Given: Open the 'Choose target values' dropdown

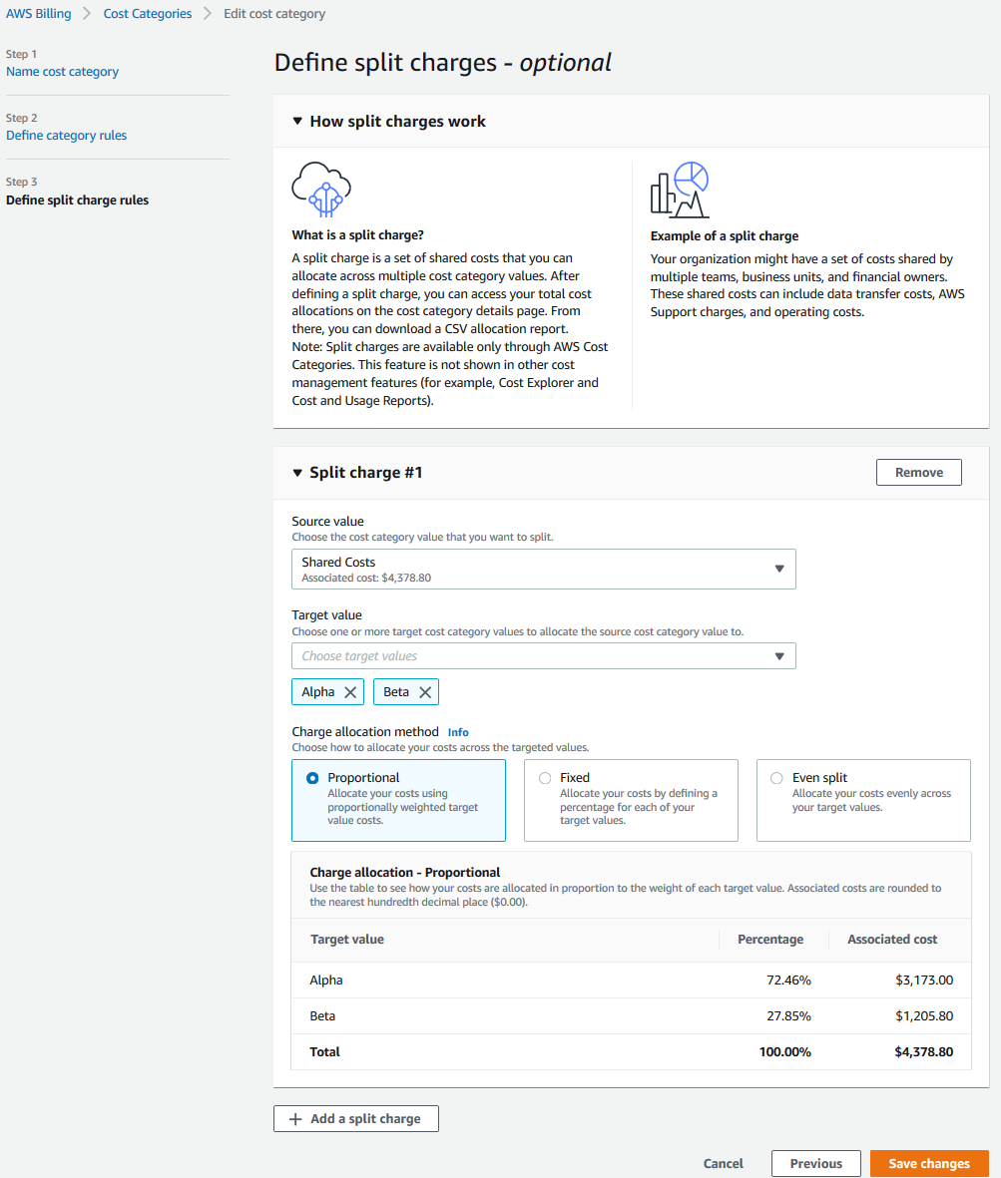Looking at the screenshot, I should 544,655.
